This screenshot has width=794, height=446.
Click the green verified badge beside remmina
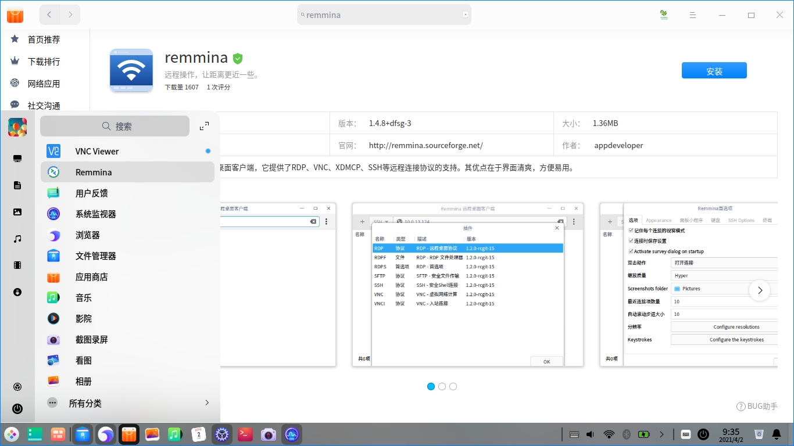pyautogui.click(x=238, y=58)
